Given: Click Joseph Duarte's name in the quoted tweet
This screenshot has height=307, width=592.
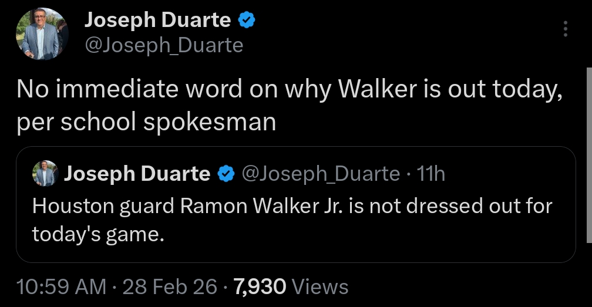Looking at the screenshot, I should (137, 174).
